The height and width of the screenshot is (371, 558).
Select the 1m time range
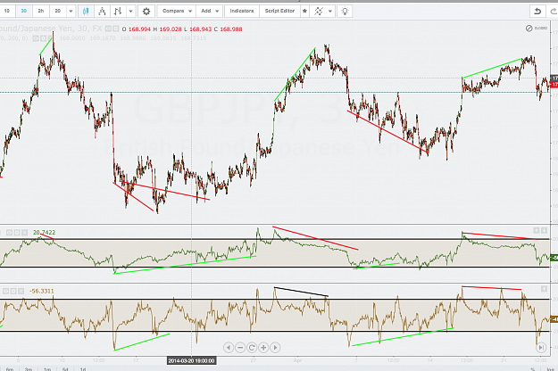[47, 369]
